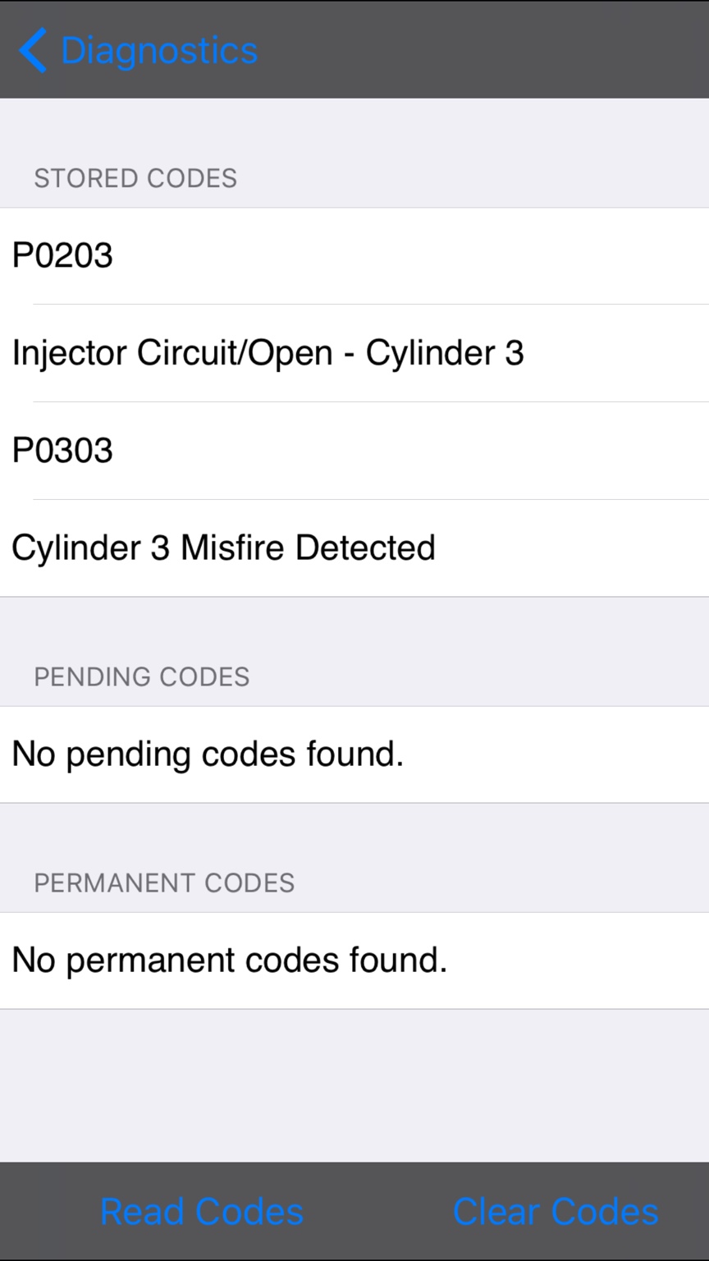Tap Clear Codes in bottom toolbar
Viewport: 709px width, 1261px height.
(556, 1212)
